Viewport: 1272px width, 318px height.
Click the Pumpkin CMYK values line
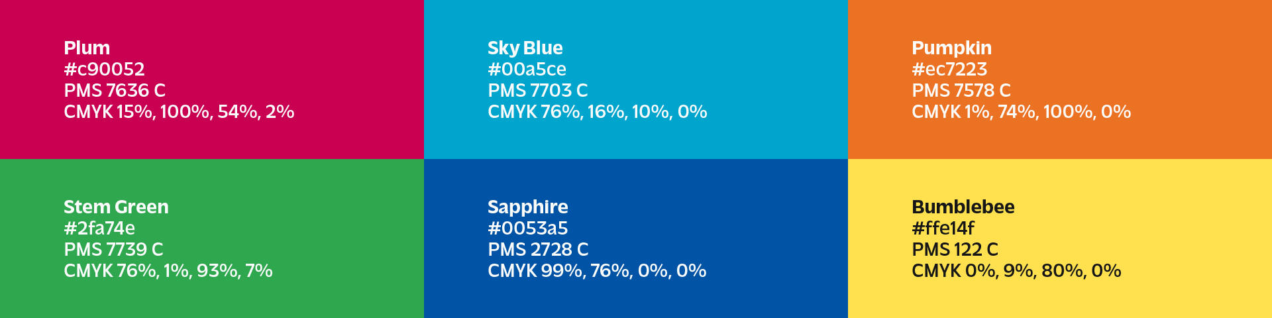point(1021,111)
